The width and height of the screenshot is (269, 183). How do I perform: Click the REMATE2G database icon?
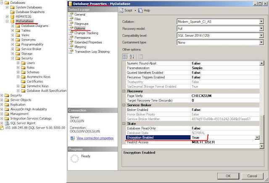[x=12, y=16]
